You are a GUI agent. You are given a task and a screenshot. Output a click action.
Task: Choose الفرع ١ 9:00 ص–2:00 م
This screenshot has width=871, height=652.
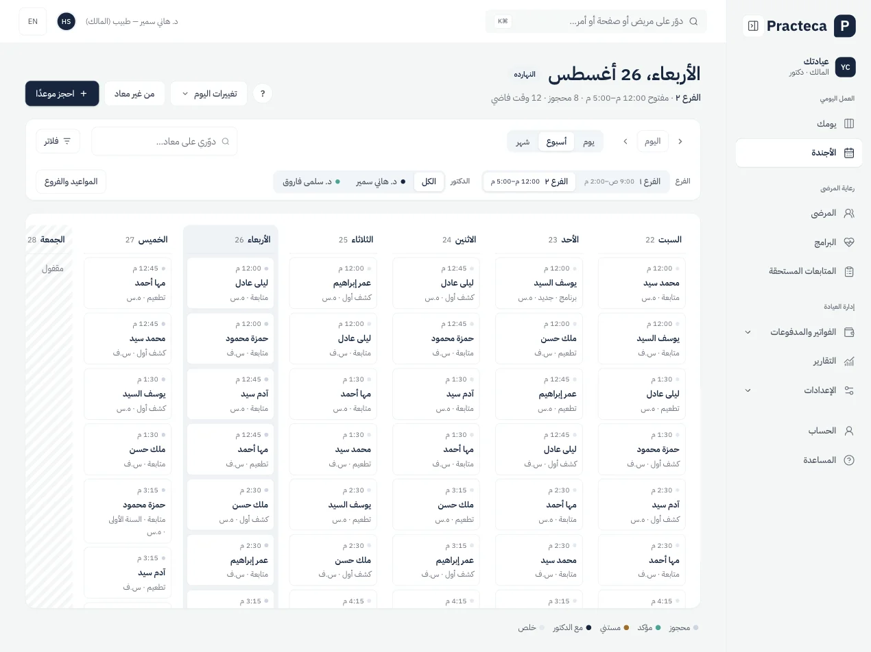(623, 181)
